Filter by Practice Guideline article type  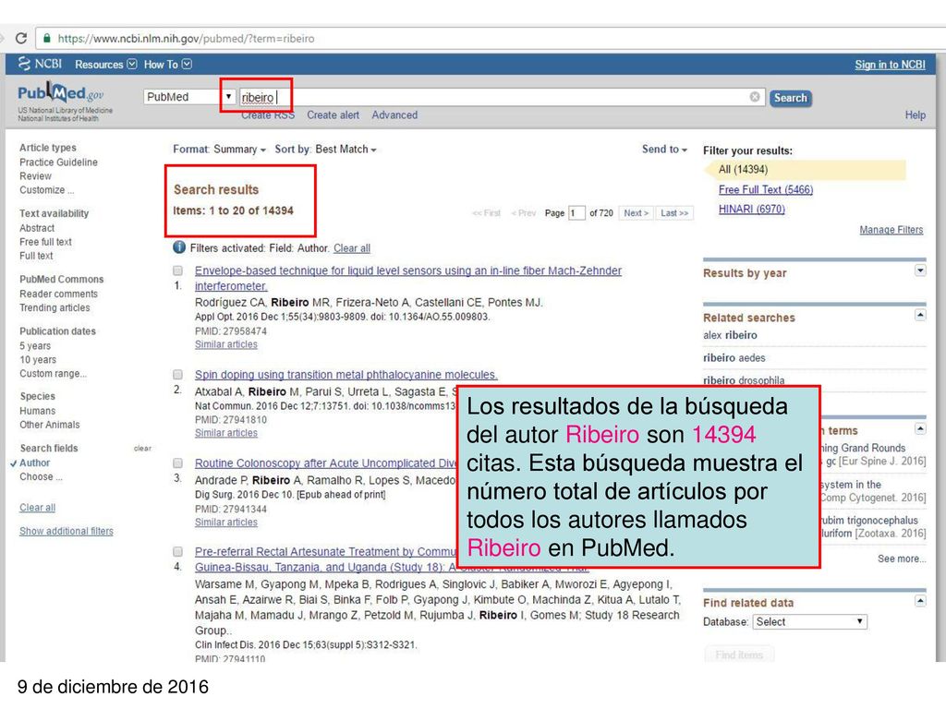tap(58, 162)
